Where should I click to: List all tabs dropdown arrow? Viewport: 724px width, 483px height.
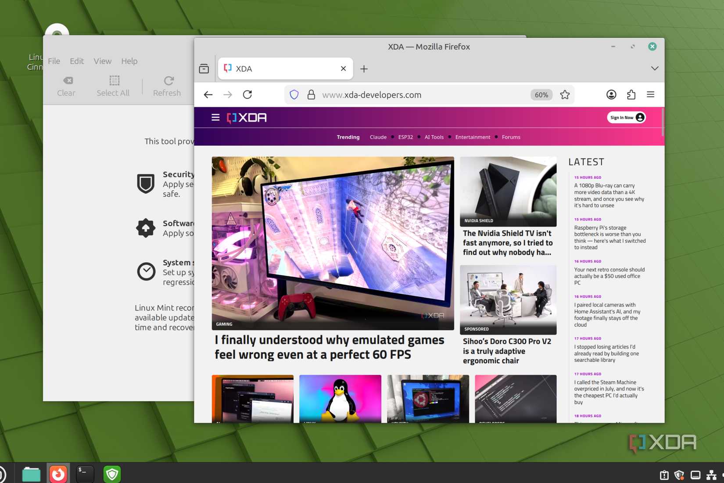click(655, 68)
